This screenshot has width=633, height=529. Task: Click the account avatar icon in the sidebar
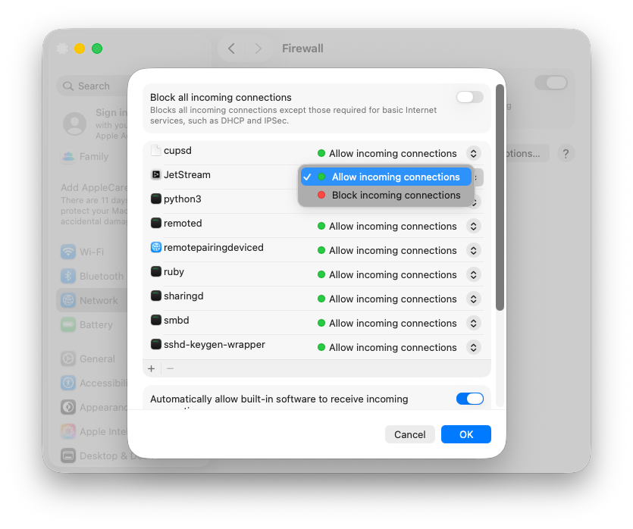pyautogui.click(x=75, y=124)
